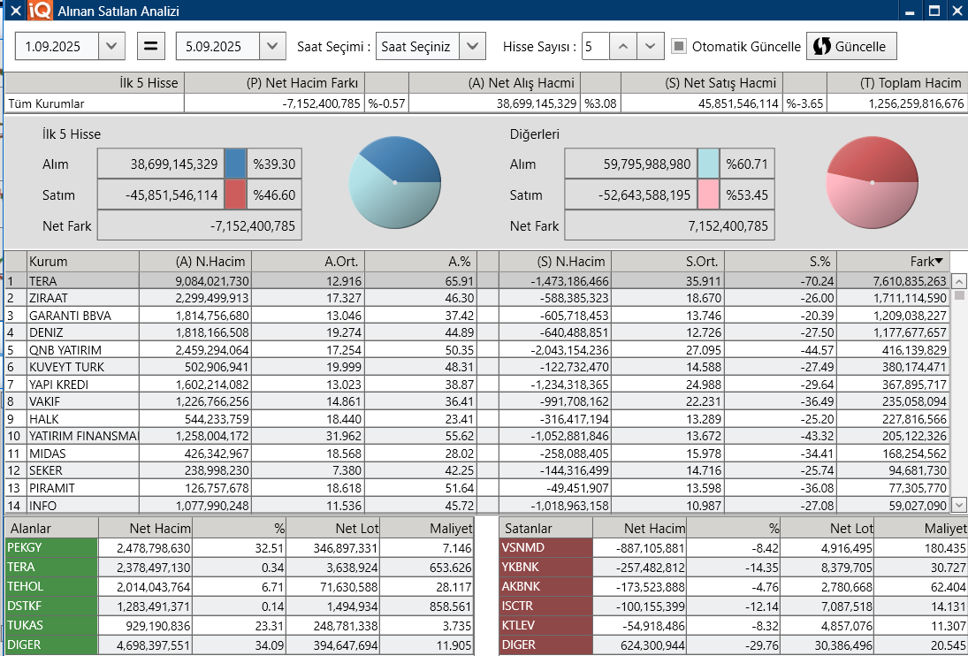Select the GARANTI BBVA row
The height and width of the screenshot is (656, 968).
click(x=478, y=316)
